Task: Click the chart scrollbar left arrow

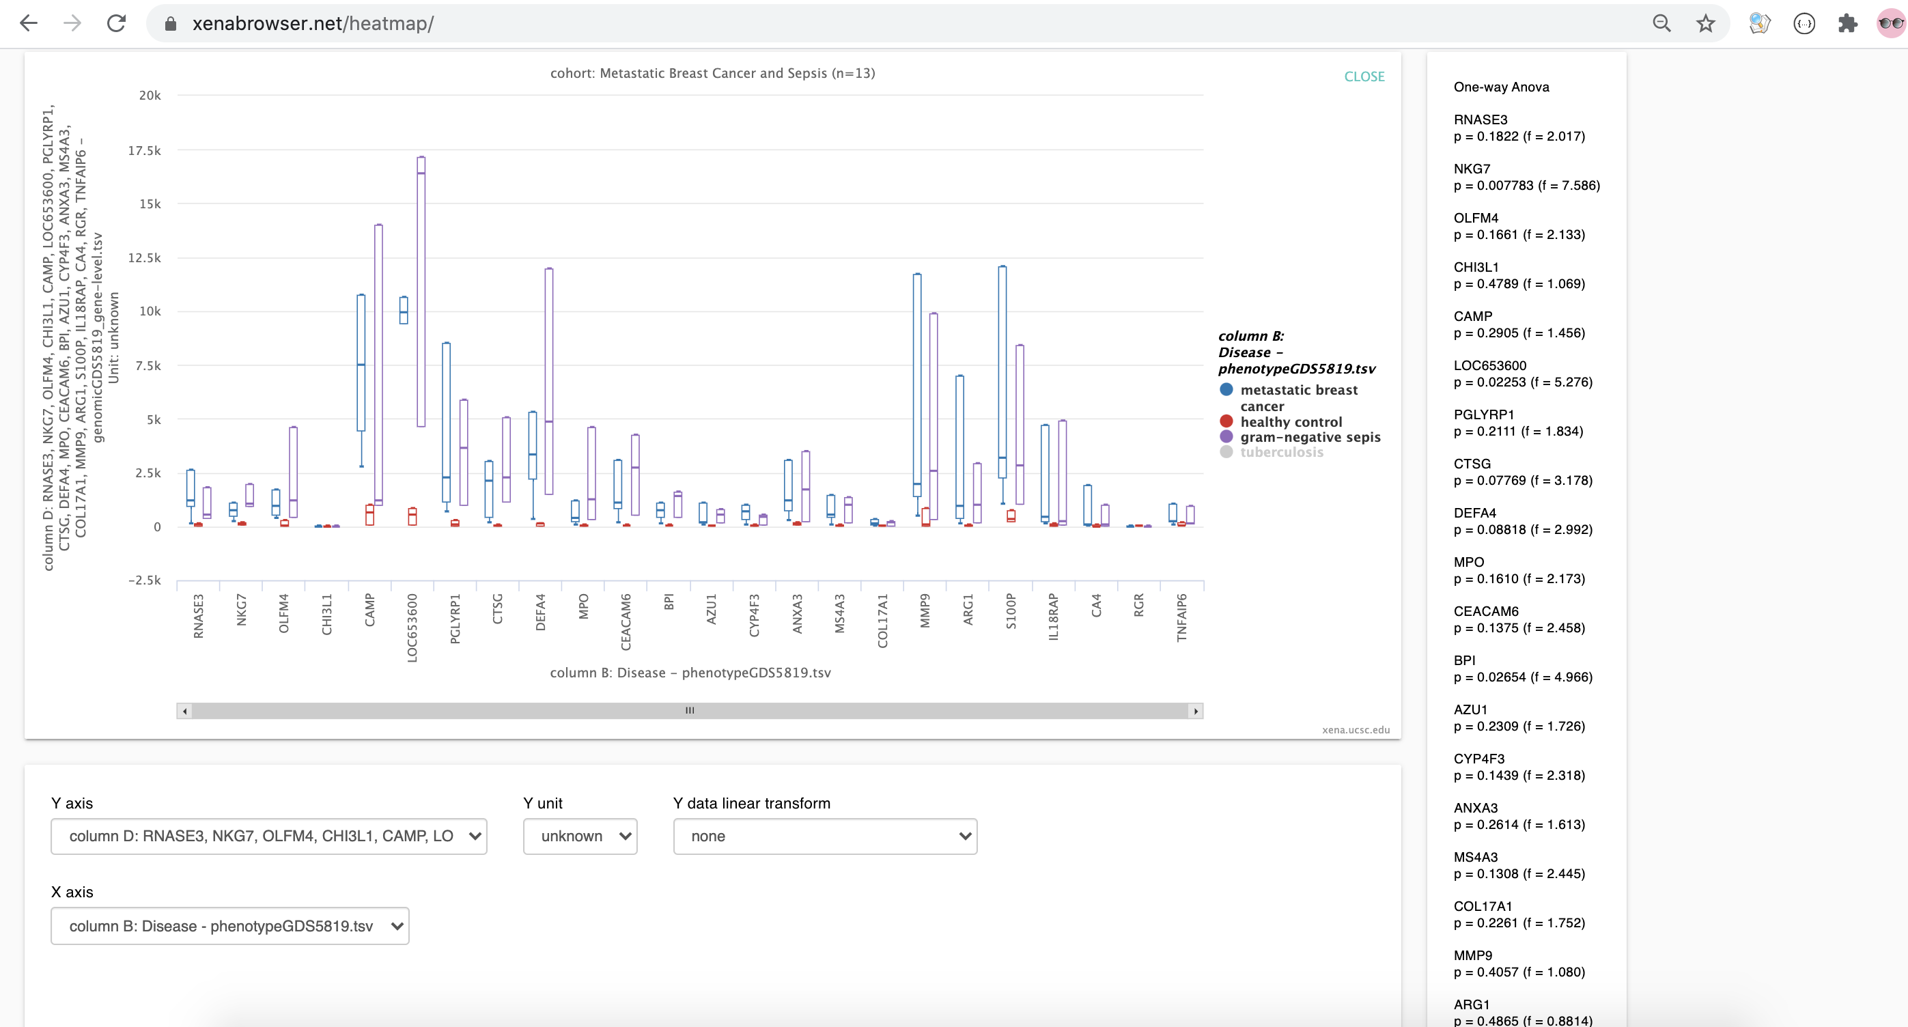Action: [184, 711]
